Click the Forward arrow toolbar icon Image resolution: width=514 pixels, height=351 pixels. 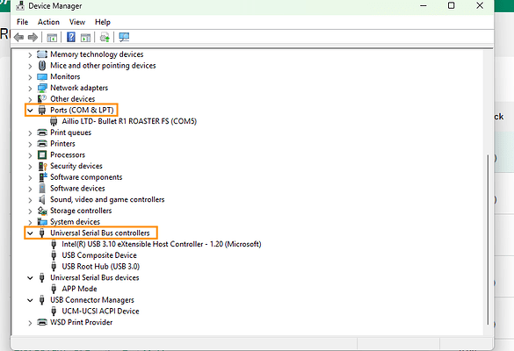tap(33, 38)
